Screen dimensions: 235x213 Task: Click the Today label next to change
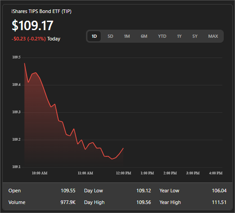coord(54,39)
